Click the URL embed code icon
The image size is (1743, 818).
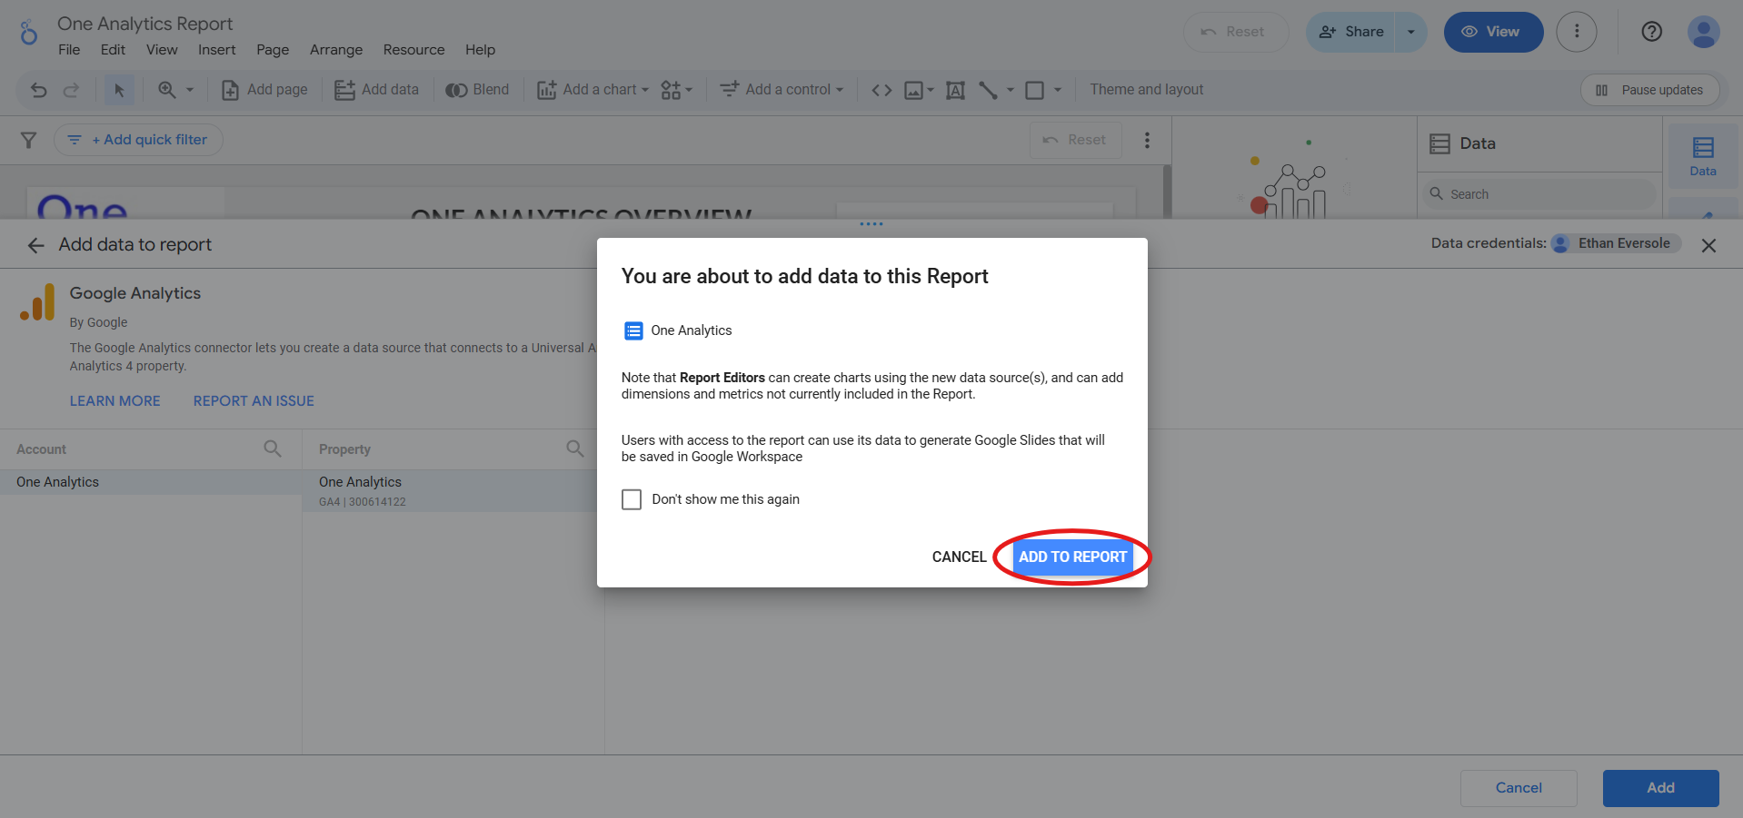pos(881,90)
